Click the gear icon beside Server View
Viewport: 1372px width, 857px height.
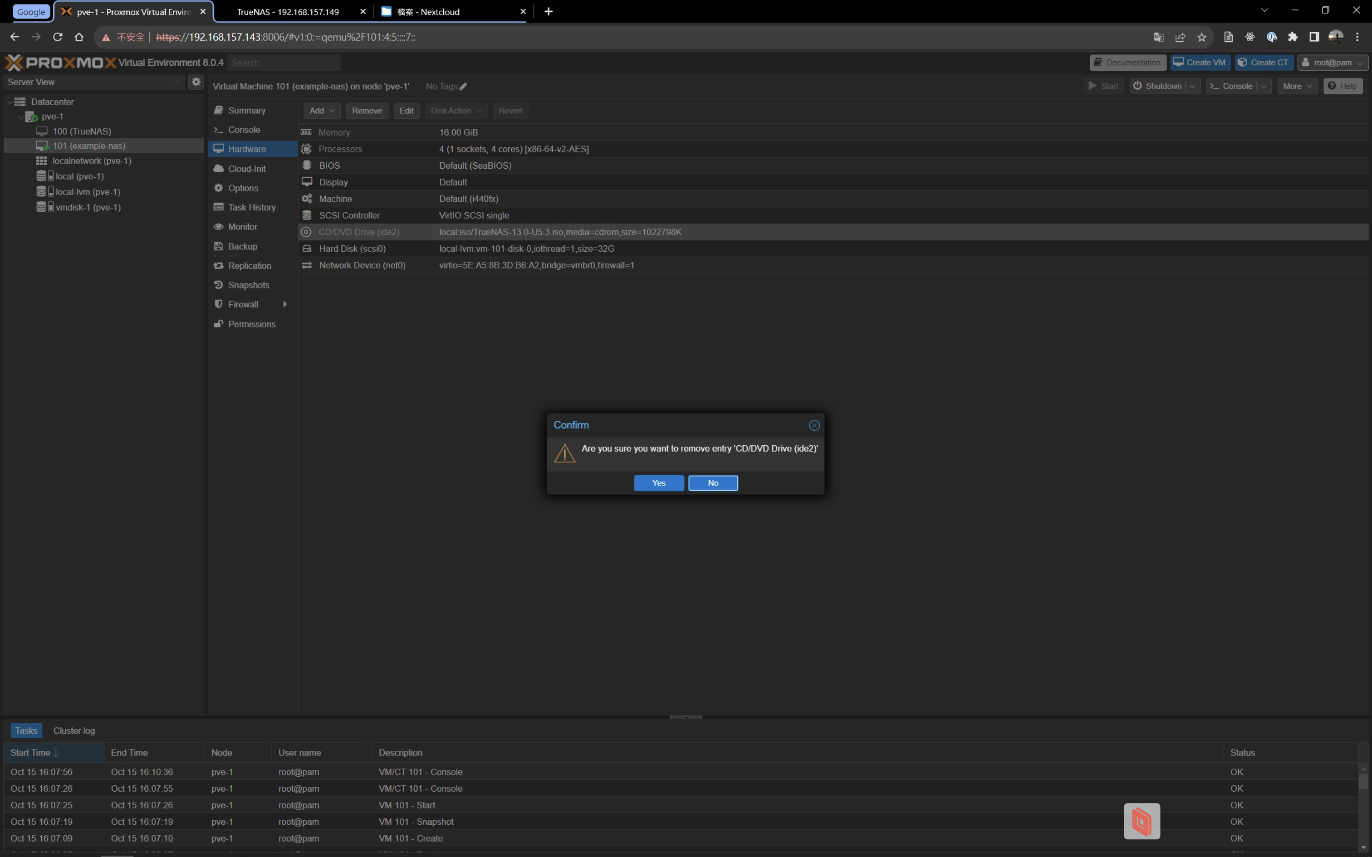coord(196,82)
